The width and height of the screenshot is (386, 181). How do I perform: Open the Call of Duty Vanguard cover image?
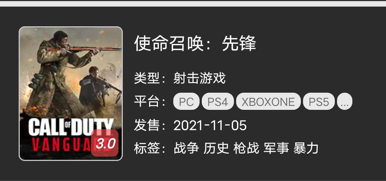coord(71,93)
